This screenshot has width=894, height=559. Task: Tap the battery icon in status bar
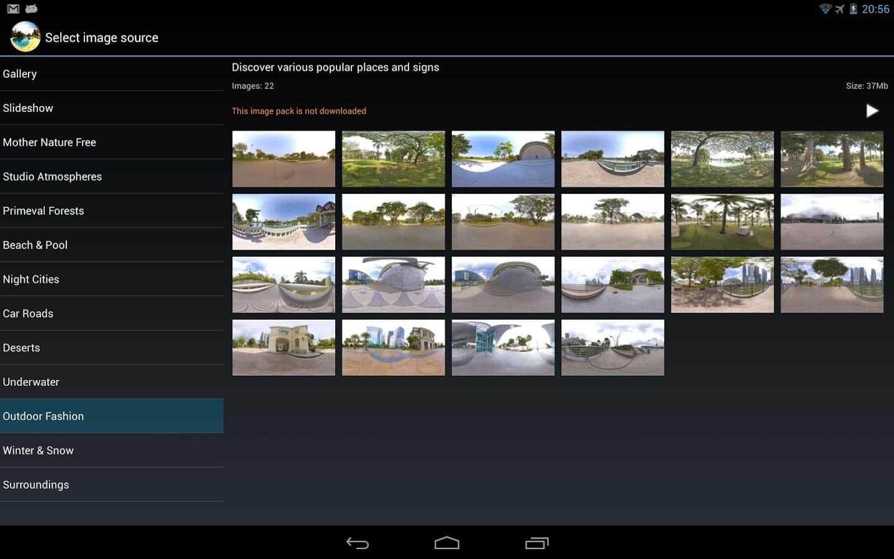point(853,9)
